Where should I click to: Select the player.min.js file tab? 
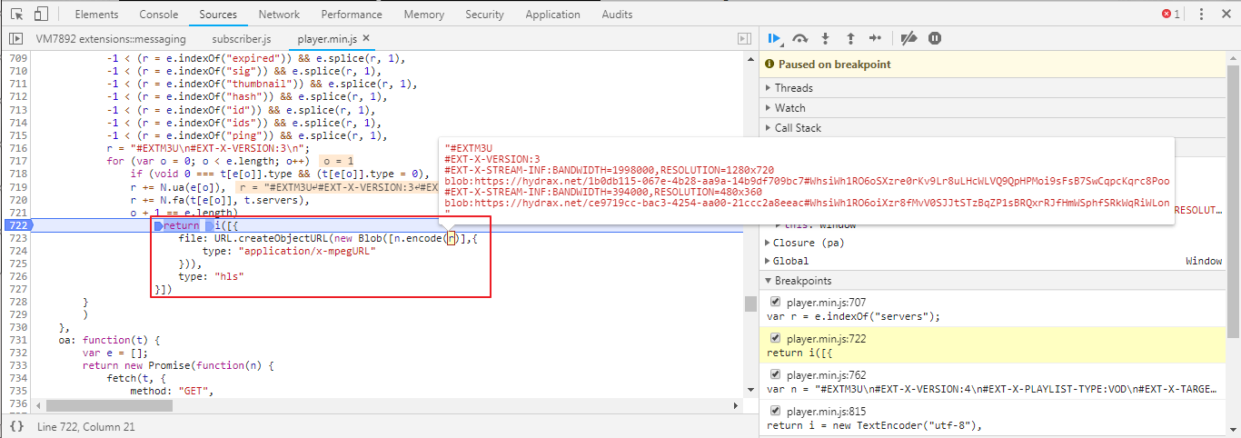(328, 39)
